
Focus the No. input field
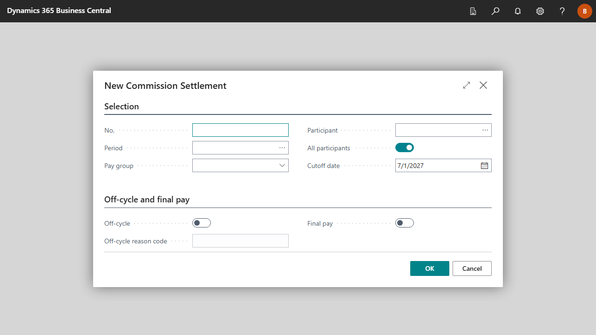tap(240, 130)
